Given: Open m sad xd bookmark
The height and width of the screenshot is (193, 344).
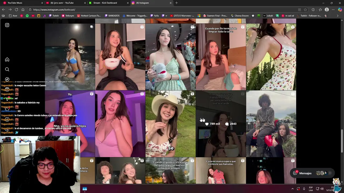Looking at the screenshot, I should [288, 16].
